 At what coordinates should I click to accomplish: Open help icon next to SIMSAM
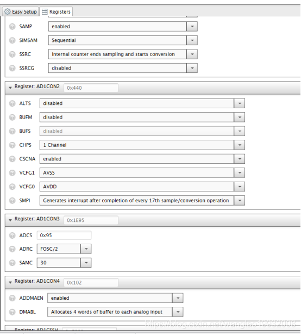(x=12, y=40)
